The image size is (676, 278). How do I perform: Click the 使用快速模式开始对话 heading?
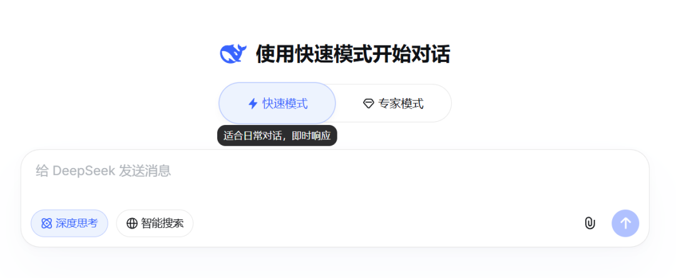(352, 54)
